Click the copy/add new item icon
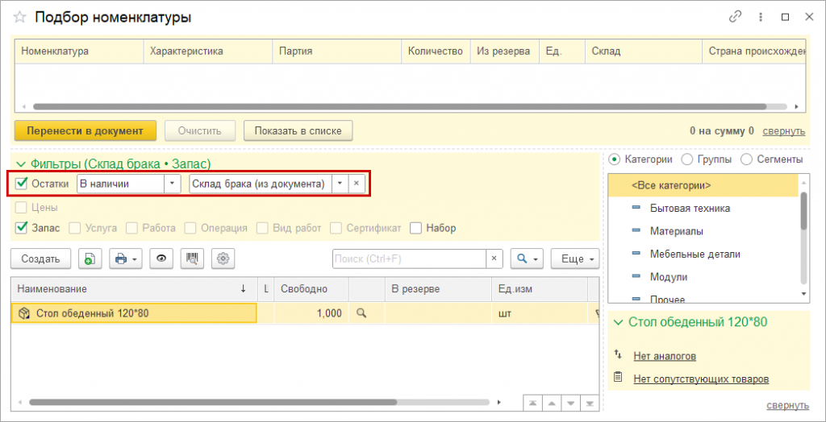The height and width of the screenshot is (422, 826). (90, 259)
